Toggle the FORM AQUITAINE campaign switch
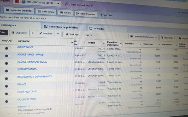This screenshot has height=117, width=188. (x=8, y=94)
